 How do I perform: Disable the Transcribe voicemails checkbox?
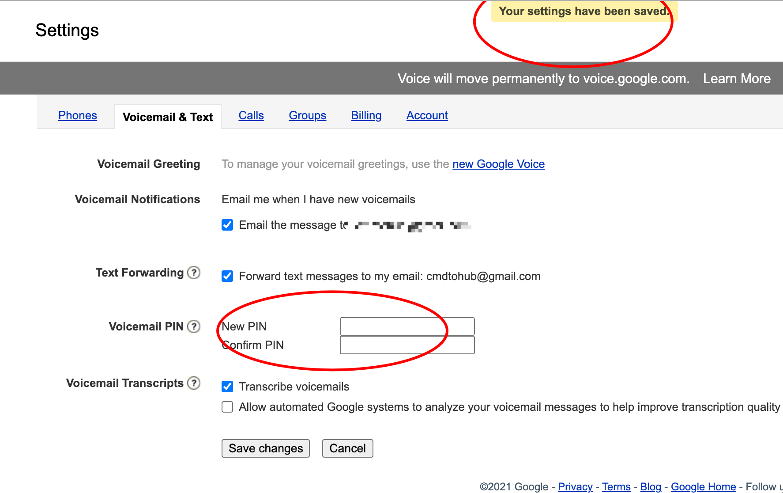pos(227,387)
